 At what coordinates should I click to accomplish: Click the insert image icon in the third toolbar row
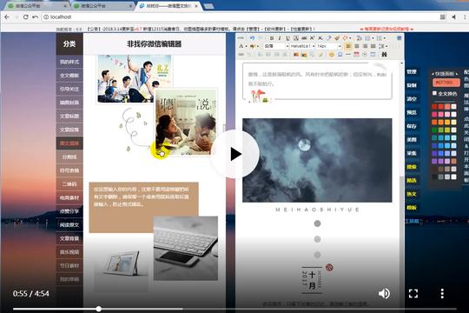[296, 55]
